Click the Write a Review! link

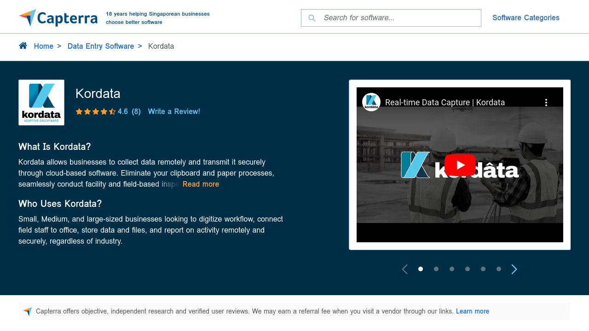point(174,112)
